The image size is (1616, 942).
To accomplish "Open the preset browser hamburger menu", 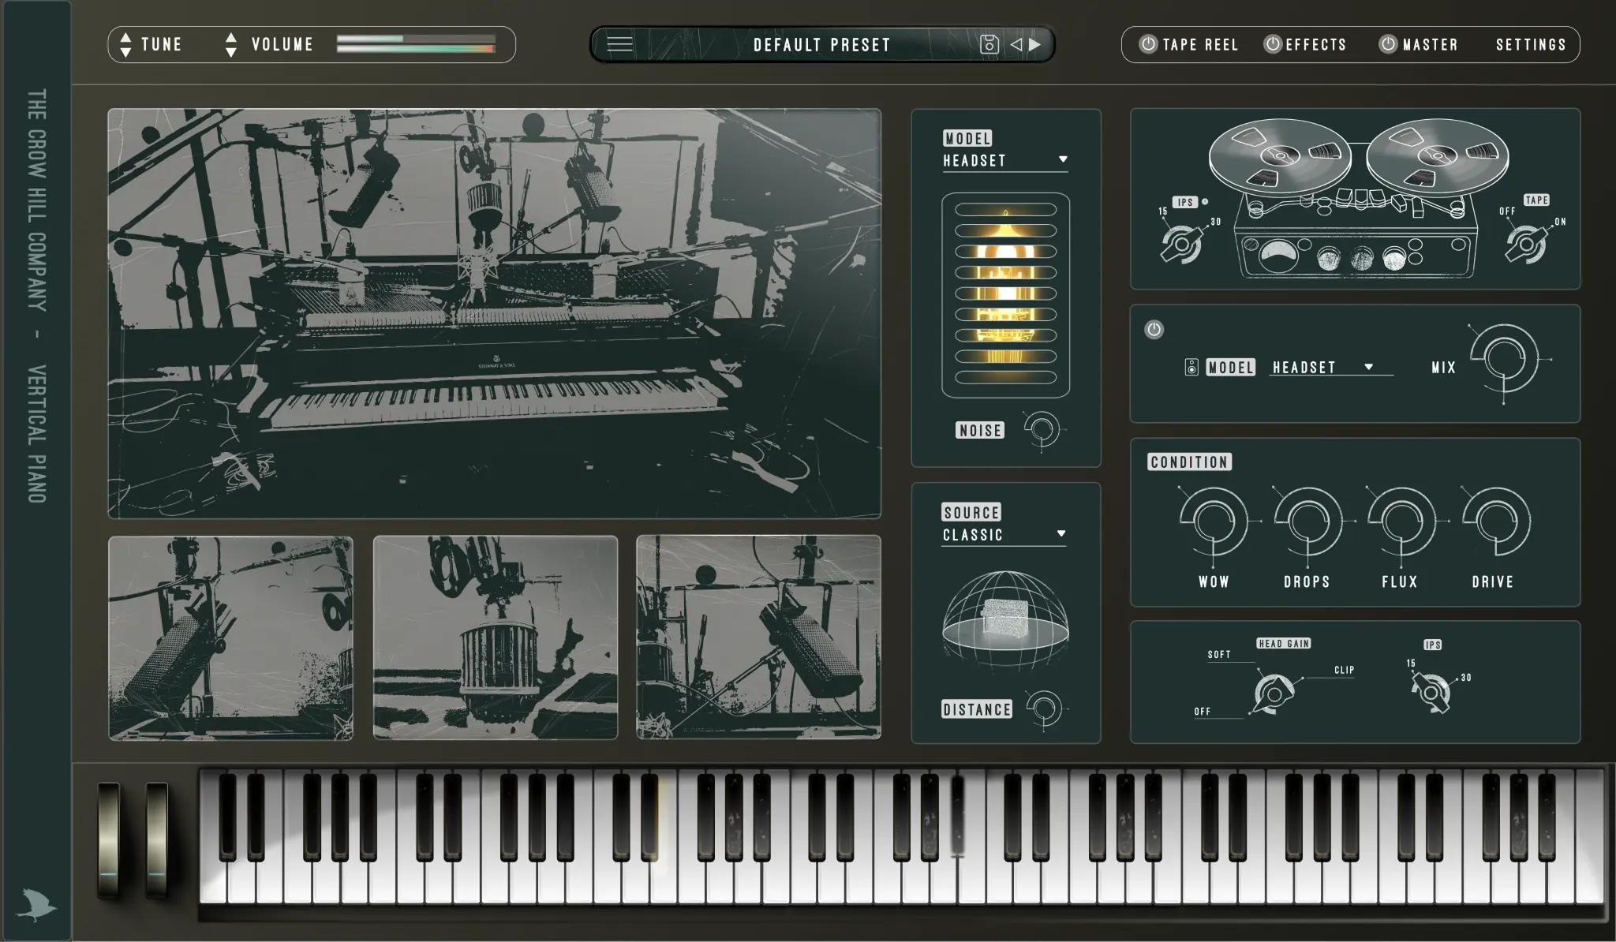I will click(x=619, y=44).
